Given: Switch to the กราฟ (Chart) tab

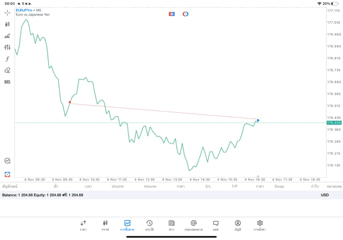Looking at the screenshot, I should tap(105, 224).
